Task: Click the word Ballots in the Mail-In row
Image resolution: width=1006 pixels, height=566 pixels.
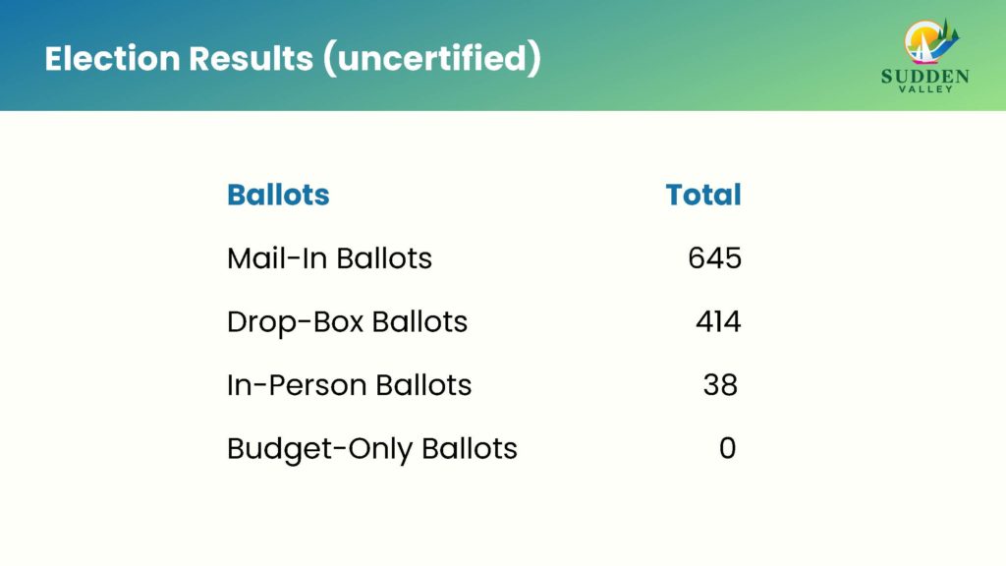Action: [383, 258]
